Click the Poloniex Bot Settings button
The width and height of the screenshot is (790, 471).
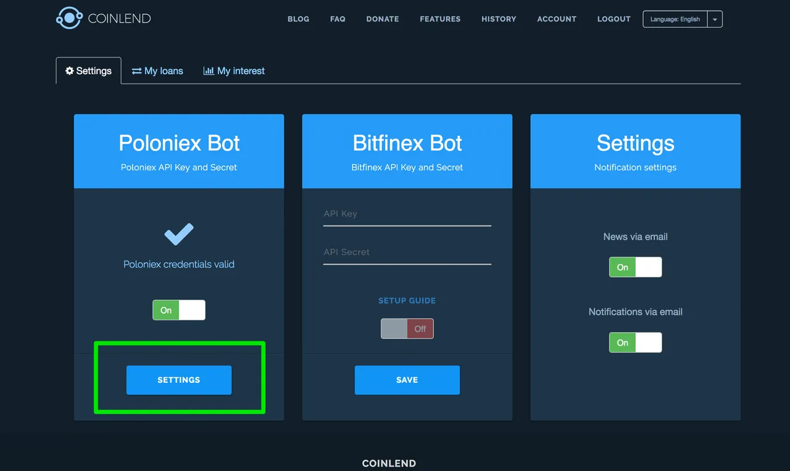[x=179, y=380]
